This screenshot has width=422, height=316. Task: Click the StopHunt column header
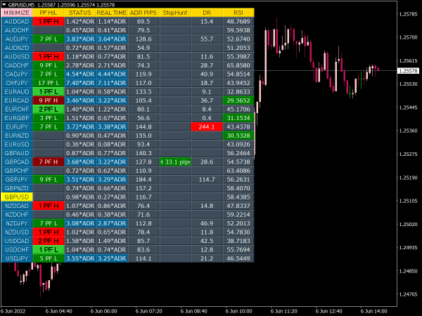pyautogui.click(x=175, y=13)
